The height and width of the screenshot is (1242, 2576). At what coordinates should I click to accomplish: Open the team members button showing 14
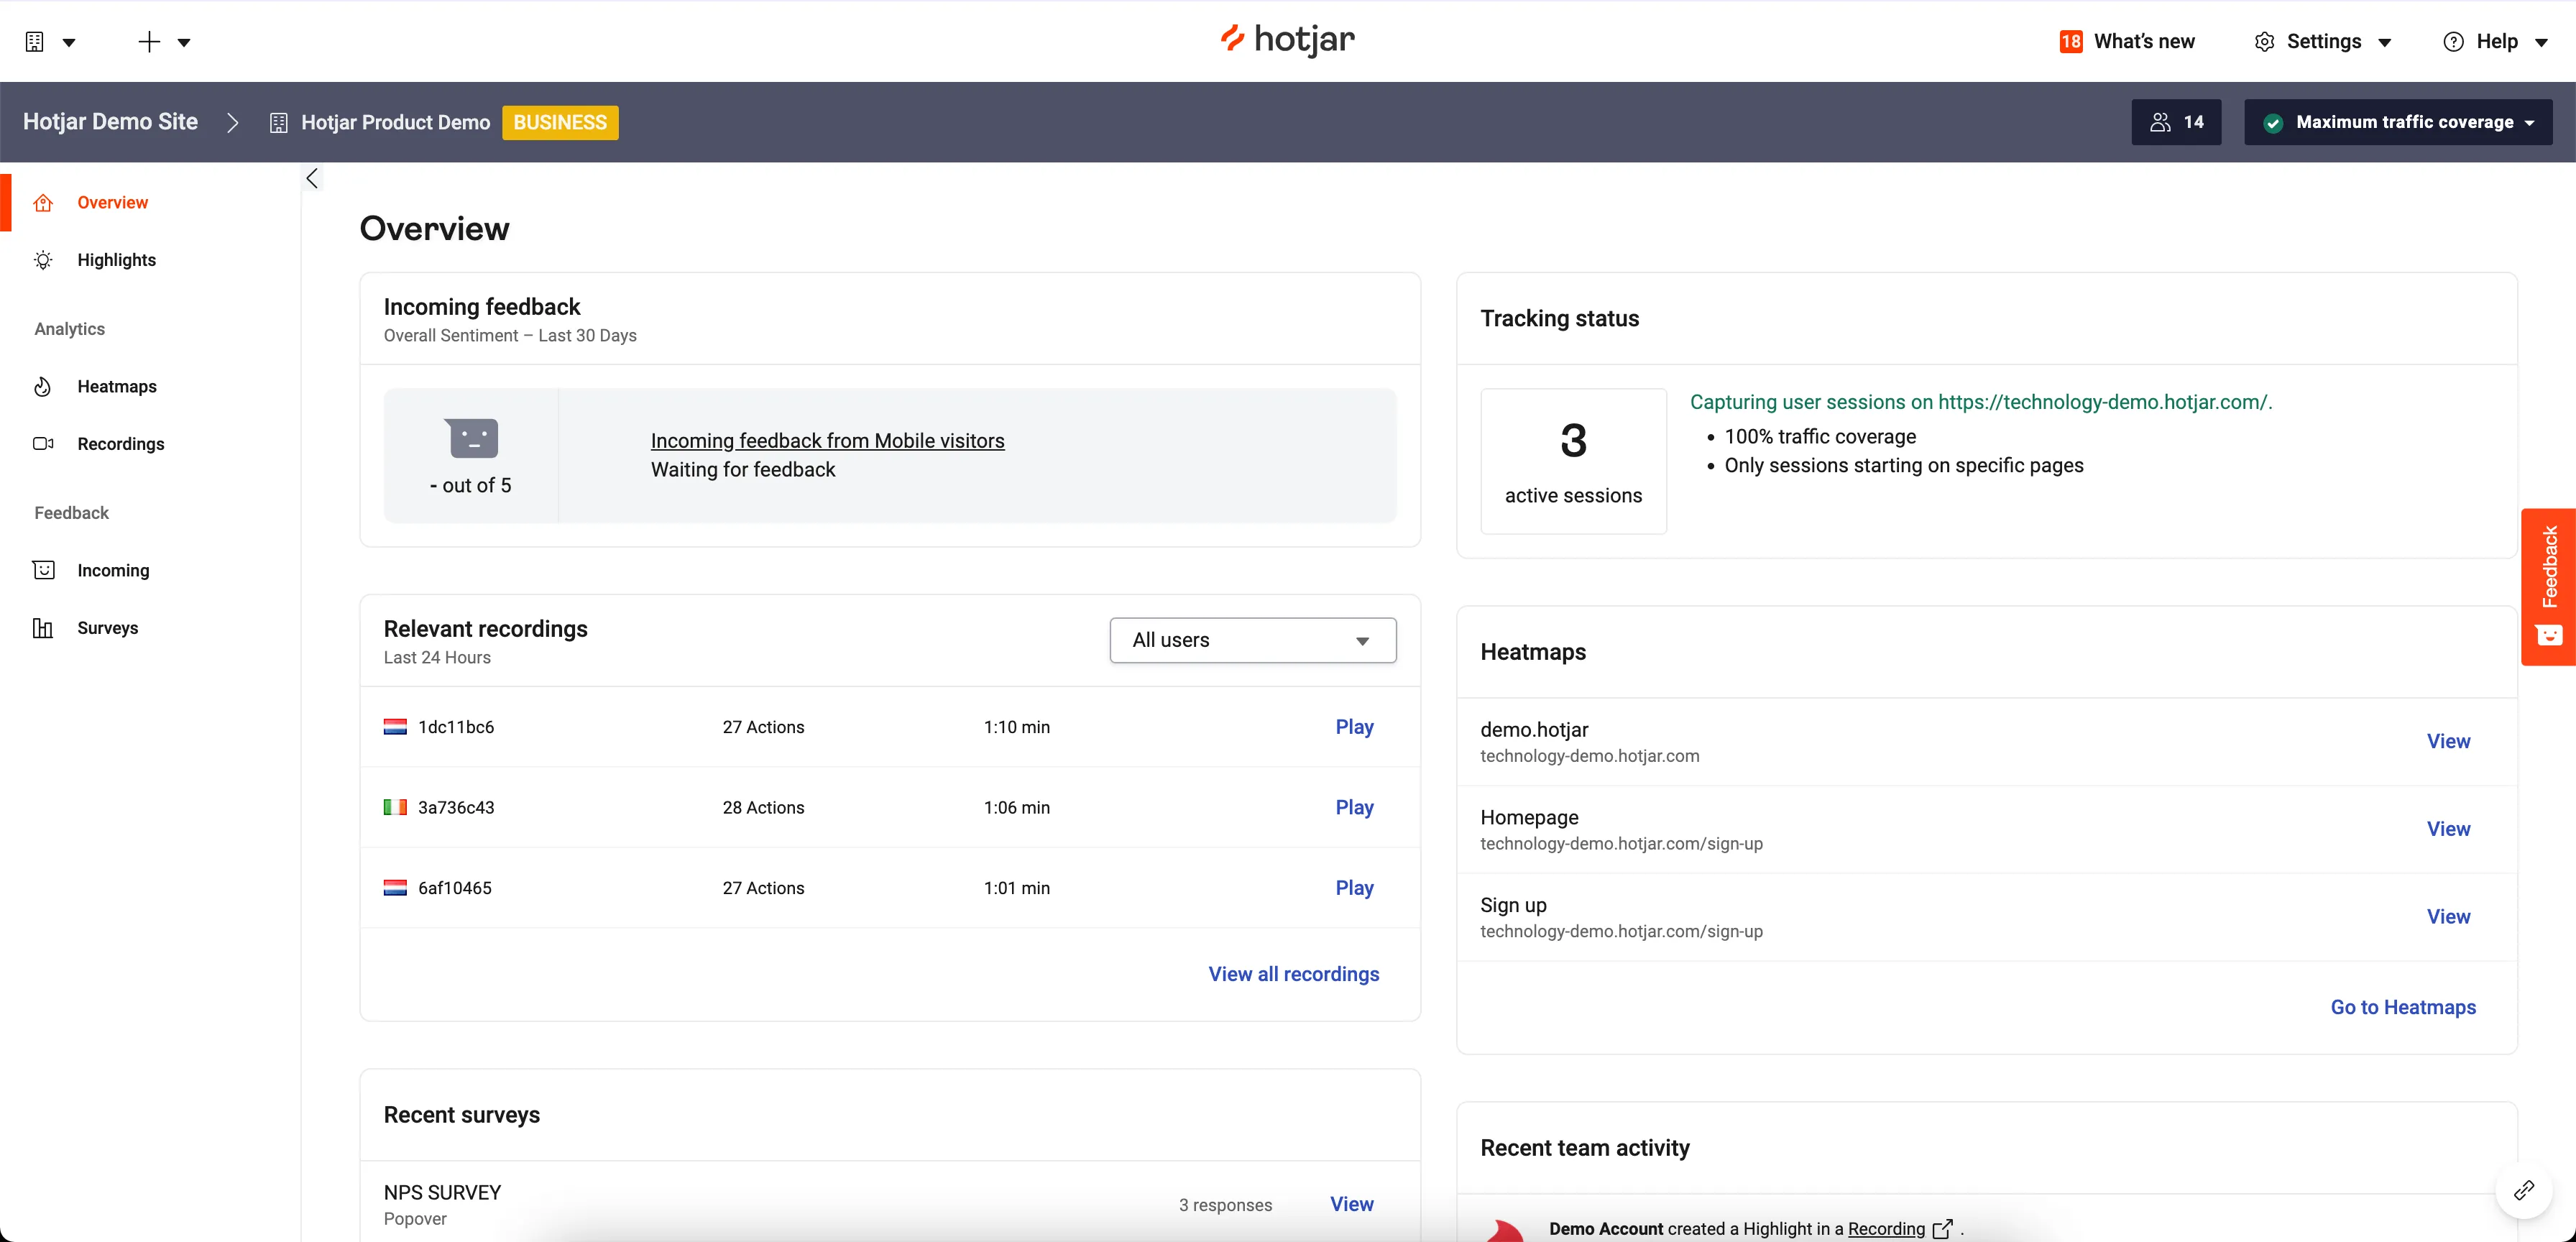pyautogui.click(x=2176, y=122)
